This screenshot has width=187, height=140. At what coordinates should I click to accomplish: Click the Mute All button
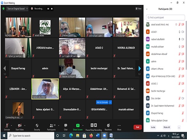(167, 127)
